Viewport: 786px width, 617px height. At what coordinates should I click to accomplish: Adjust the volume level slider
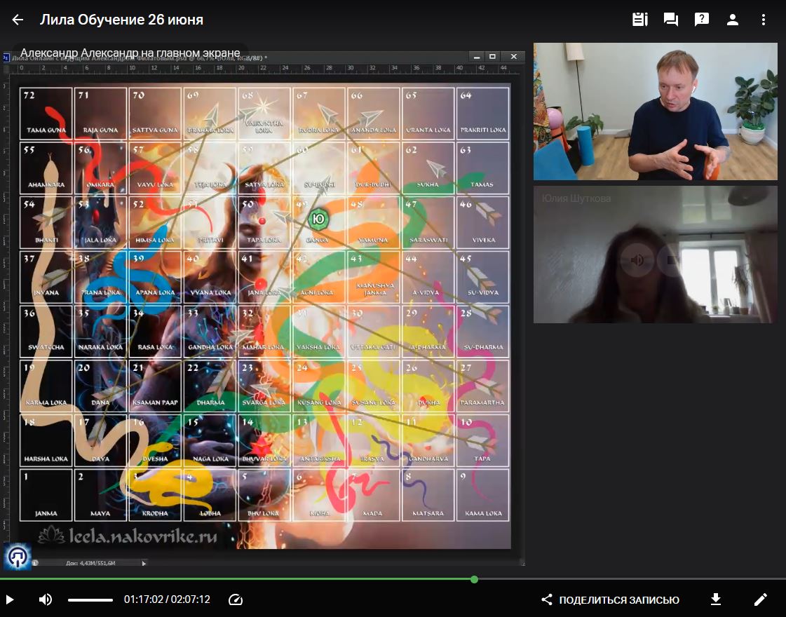pyautogui.click(x=90, y=599)
